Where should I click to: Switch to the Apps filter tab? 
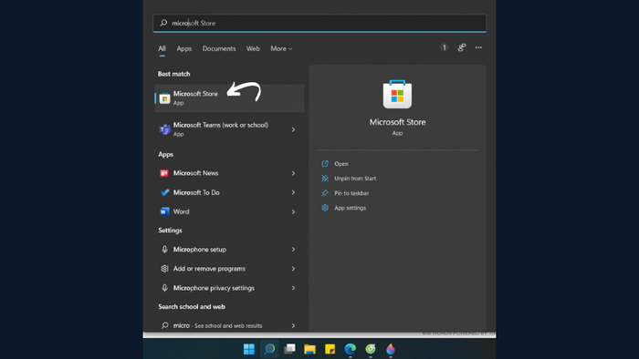coord(184,49)
